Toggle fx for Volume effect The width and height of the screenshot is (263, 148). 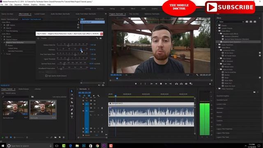tap(5, 37)
